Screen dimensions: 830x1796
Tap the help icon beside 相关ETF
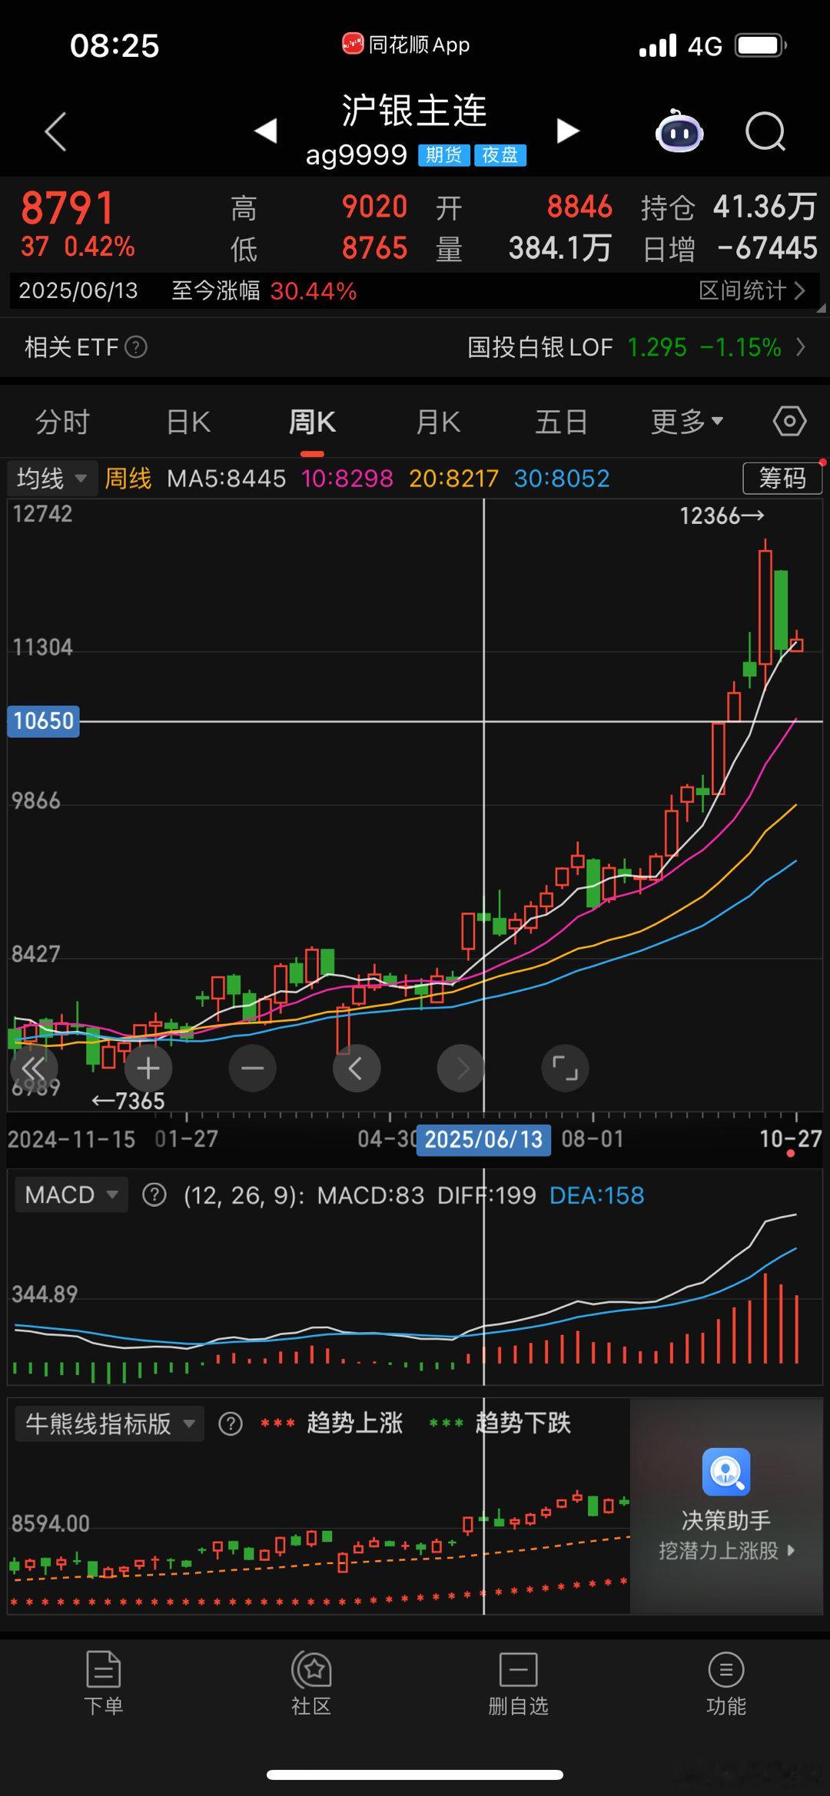(136, 347)
